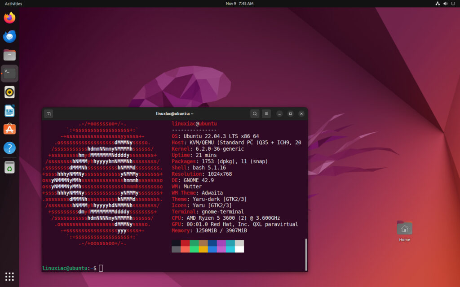Open a new terminal tab
The width and height of the screenshot is (460, 287).
click(49, 113)
